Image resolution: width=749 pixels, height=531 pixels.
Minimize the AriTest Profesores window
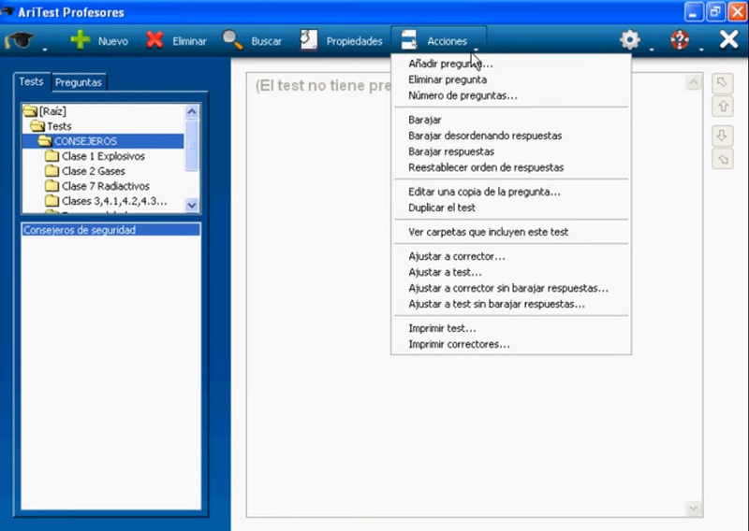pos(694,12)
